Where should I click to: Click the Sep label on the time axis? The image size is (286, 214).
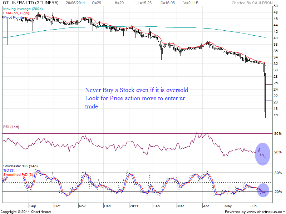click(x=32, y=206)
